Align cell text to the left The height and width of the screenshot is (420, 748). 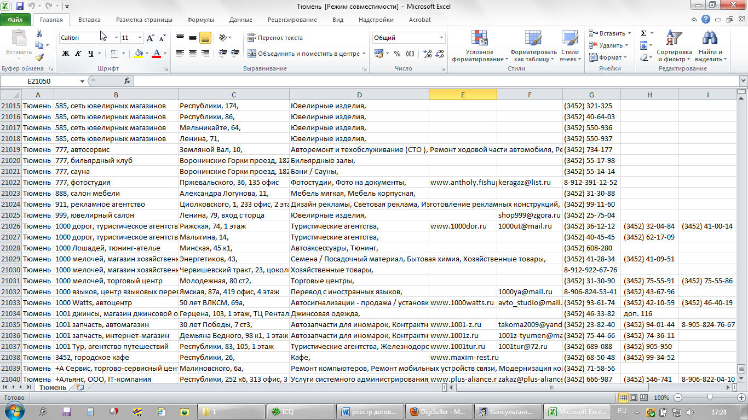[x=180, y=54]
